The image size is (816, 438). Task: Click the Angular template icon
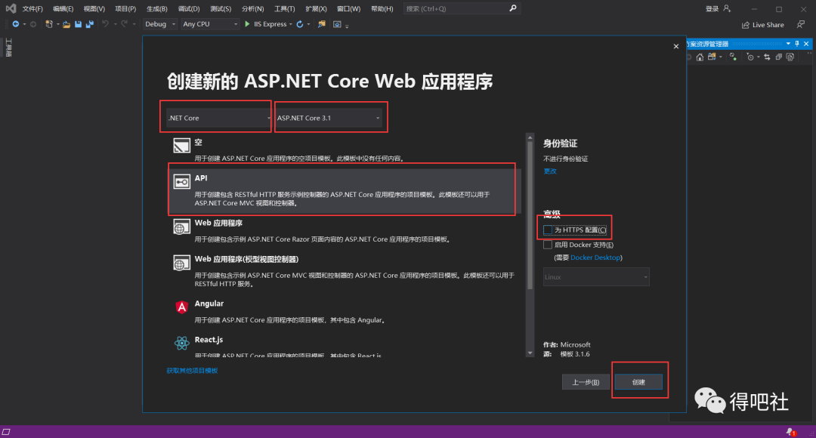181,307
